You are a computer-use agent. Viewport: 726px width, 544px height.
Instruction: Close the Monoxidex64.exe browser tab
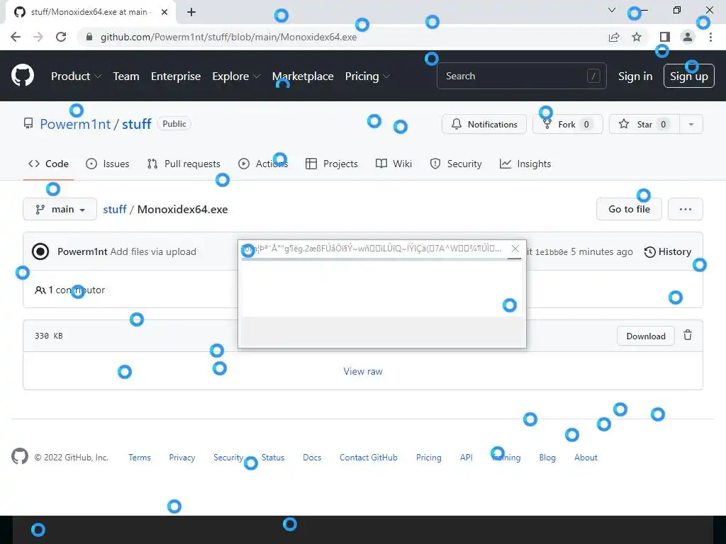click(164, 12)
